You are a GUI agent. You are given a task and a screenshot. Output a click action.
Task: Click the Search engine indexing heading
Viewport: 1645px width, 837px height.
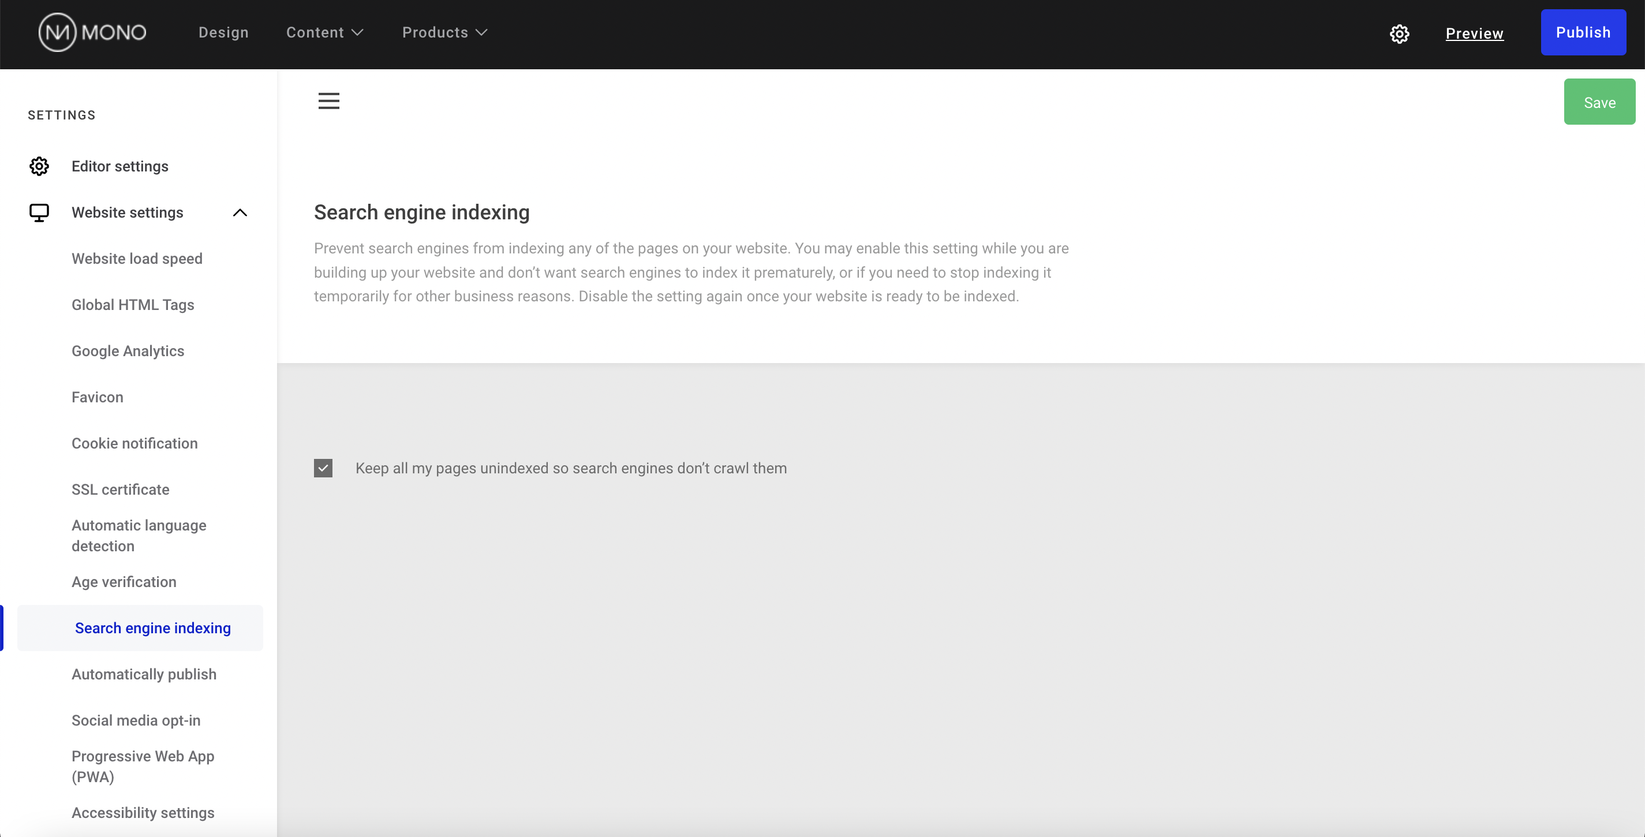(421, 212)
